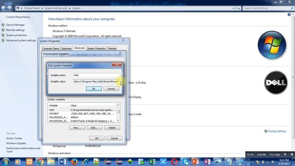Open Windows Update link

click(16, 143)
